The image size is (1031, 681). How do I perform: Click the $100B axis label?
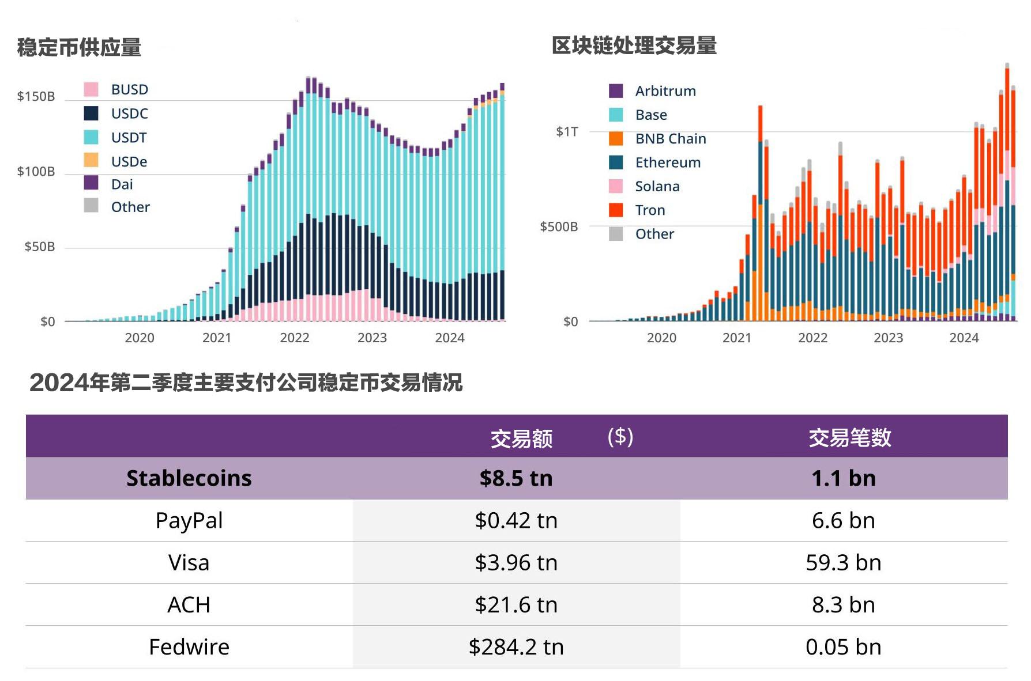36,171
